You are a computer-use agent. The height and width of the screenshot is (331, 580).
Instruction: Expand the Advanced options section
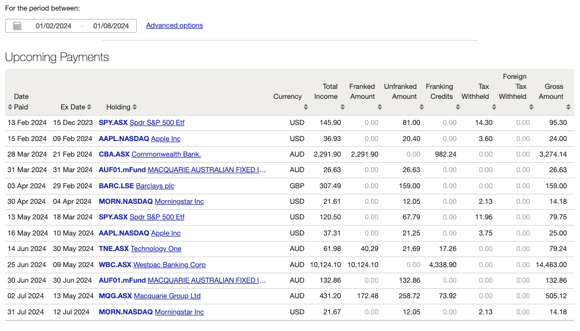point(174,25)
